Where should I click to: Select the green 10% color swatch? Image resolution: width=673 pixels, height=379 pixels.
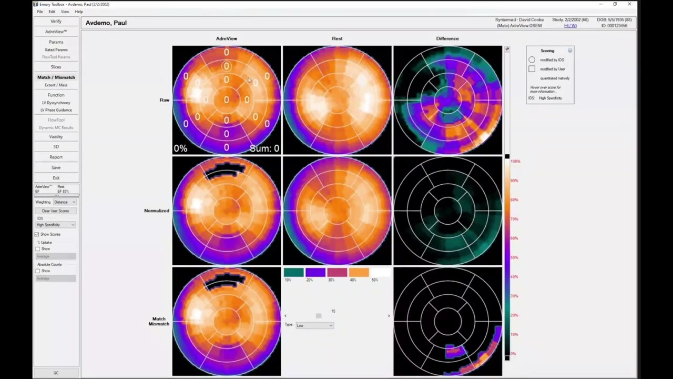click(294, 272)
